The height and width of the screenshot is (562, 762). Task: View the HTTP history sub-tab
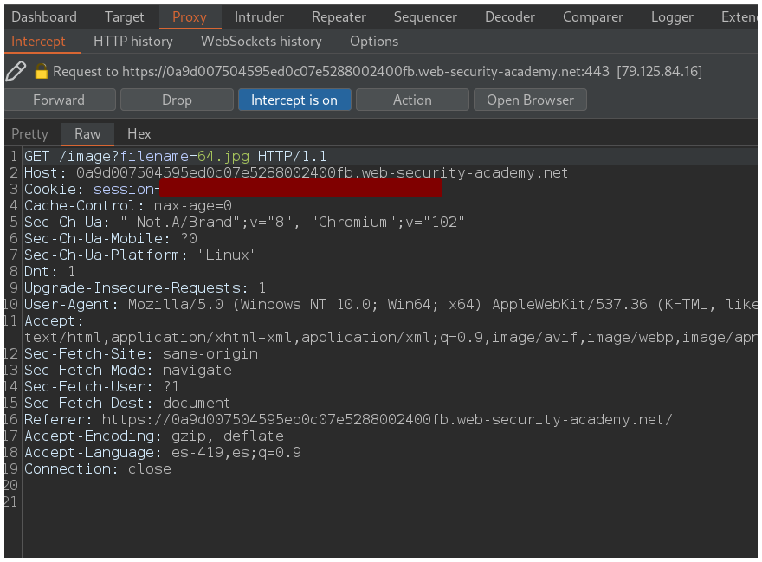(132, 41)
